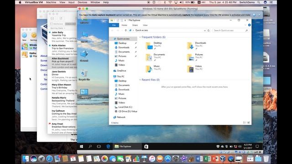This screenshot has height=164, width=292.
Task: Open Finder in the macOS Dock
Action: point(26,159)
